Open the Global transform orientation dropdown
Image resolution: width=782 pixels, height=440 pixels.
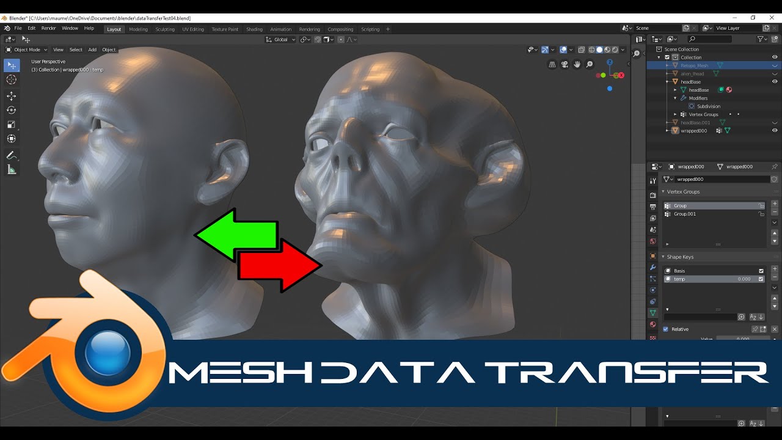[280, 39]
